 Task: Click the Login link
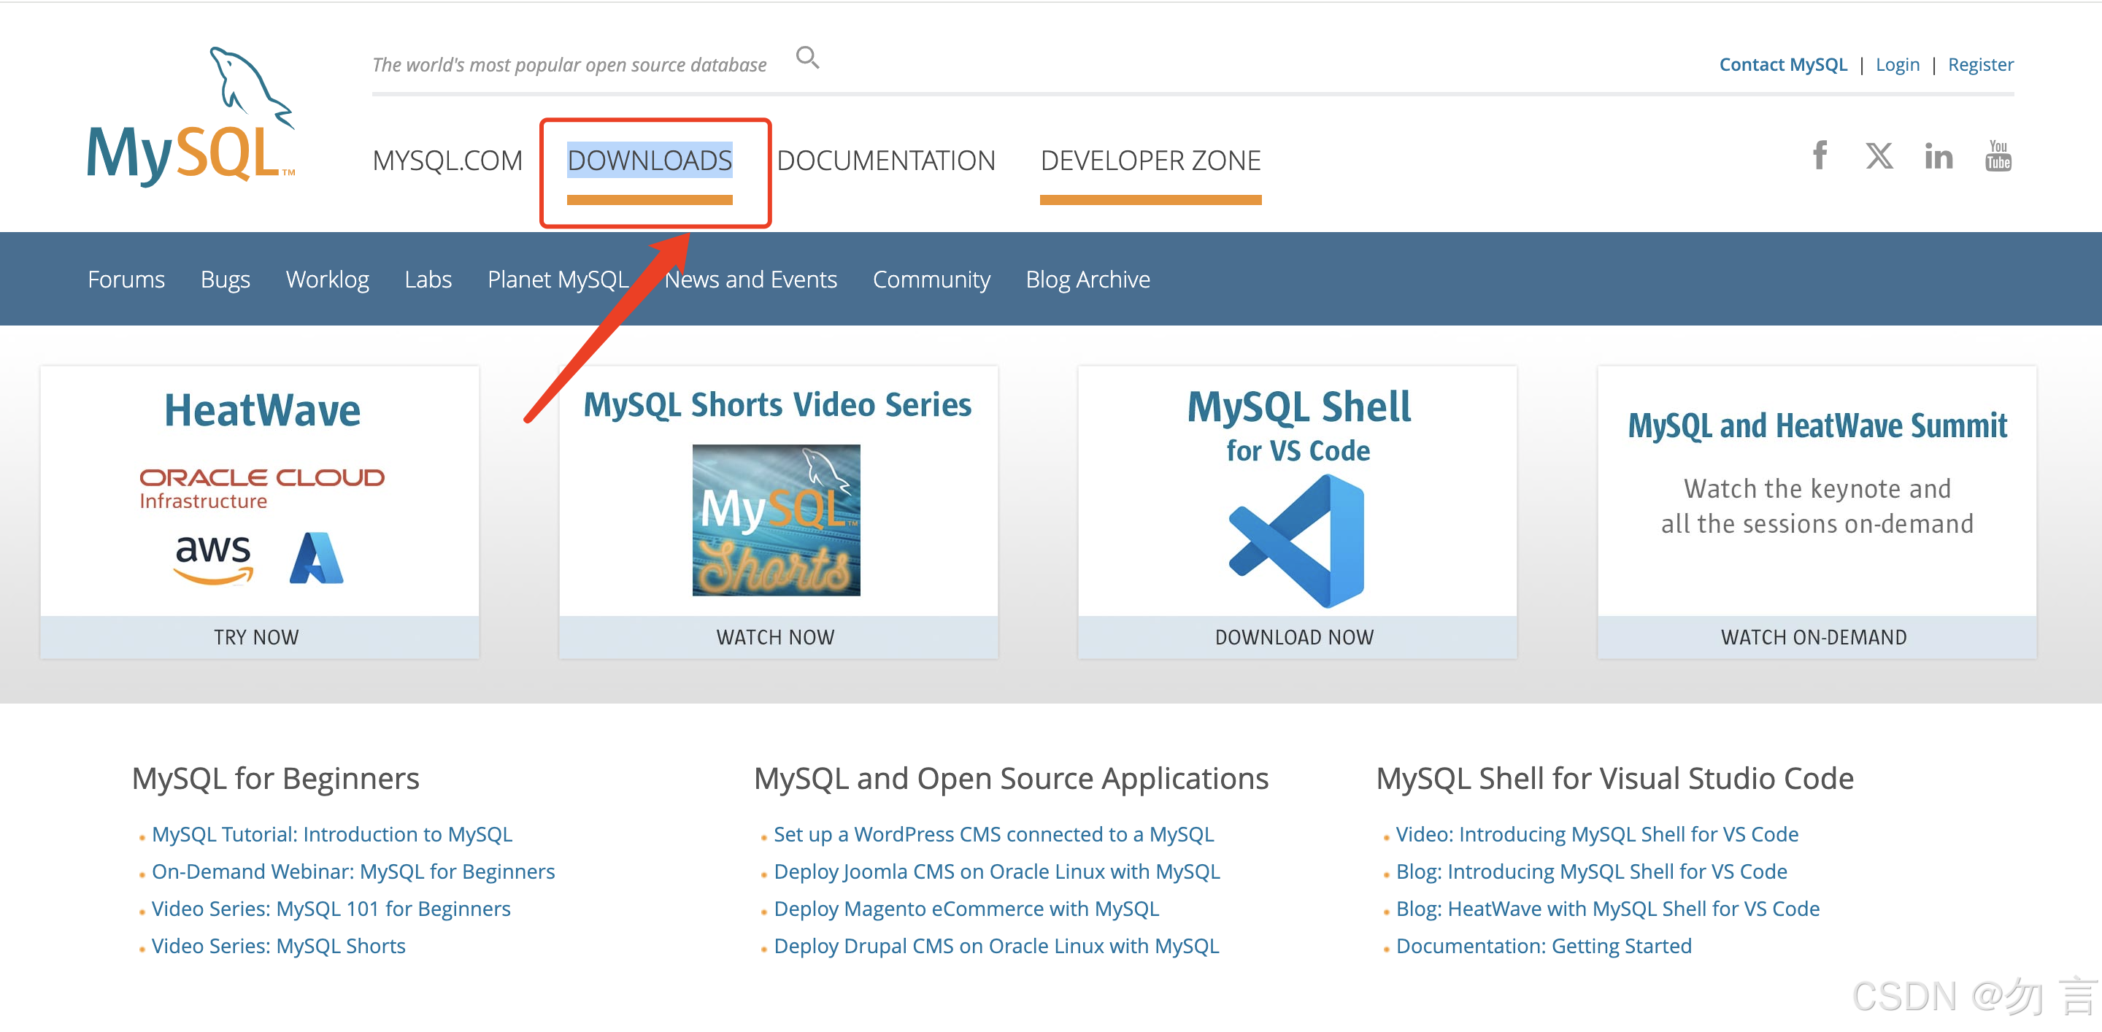(1897, 64)
